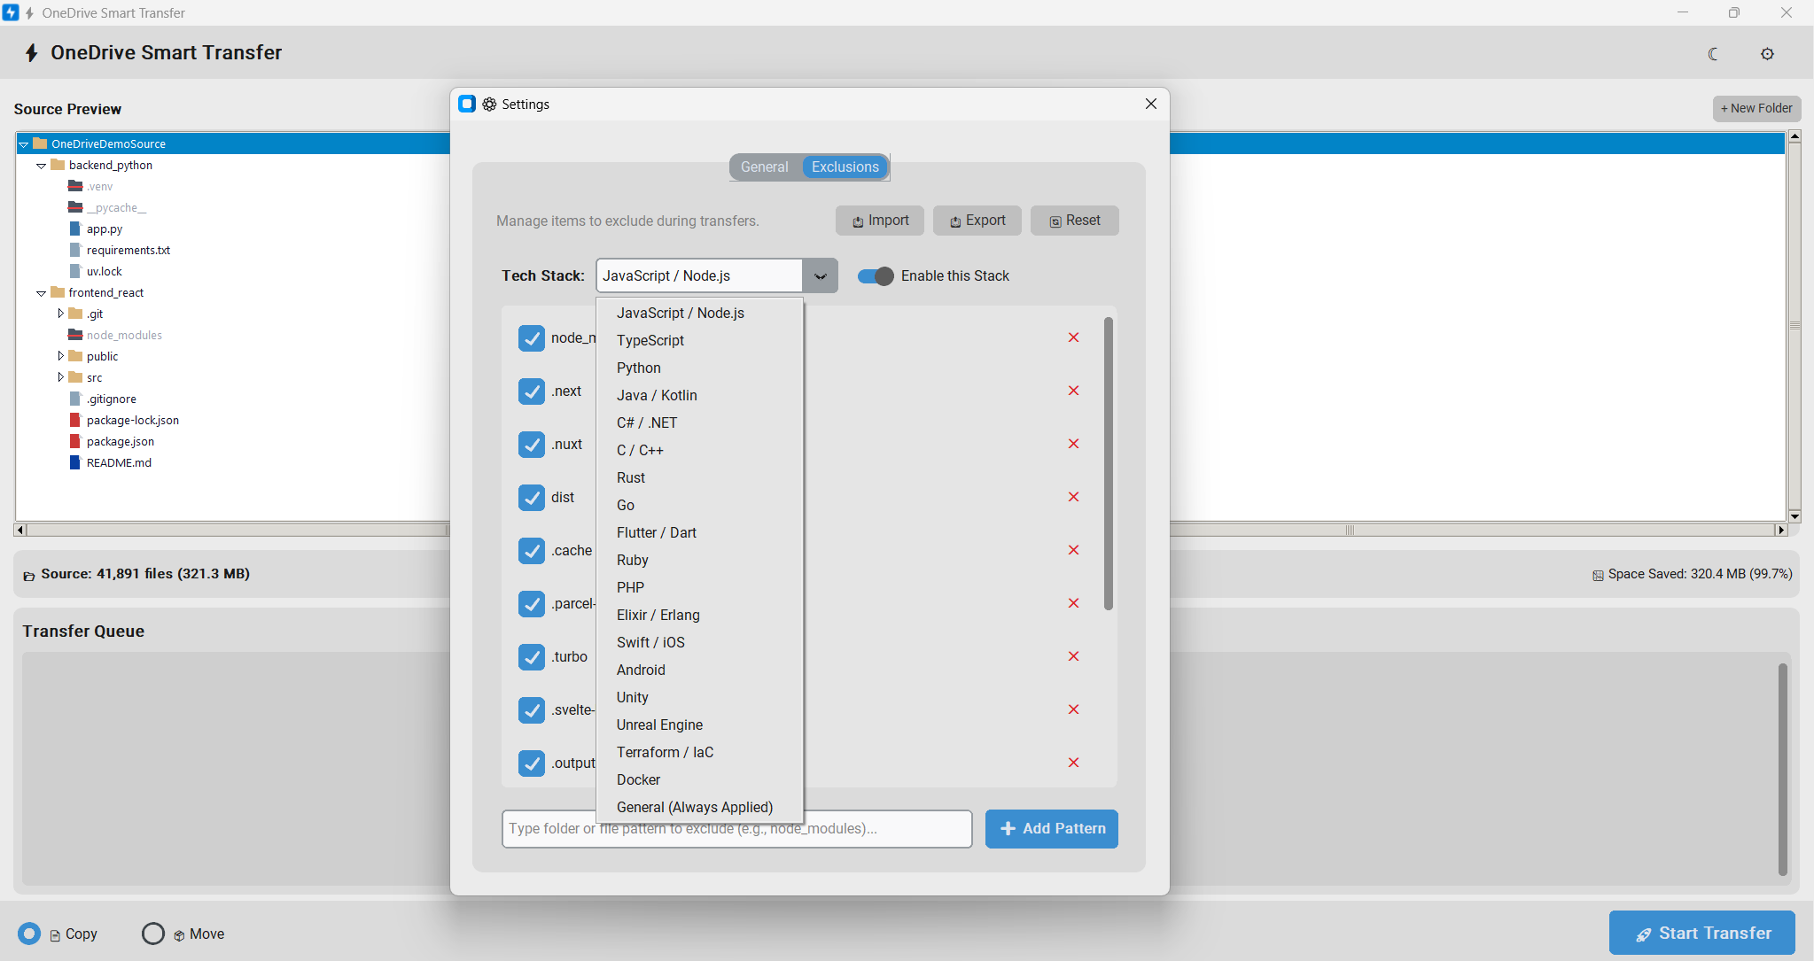Expand the public folder
This screenshot has height=961, width=1814.
coord(60,356)
